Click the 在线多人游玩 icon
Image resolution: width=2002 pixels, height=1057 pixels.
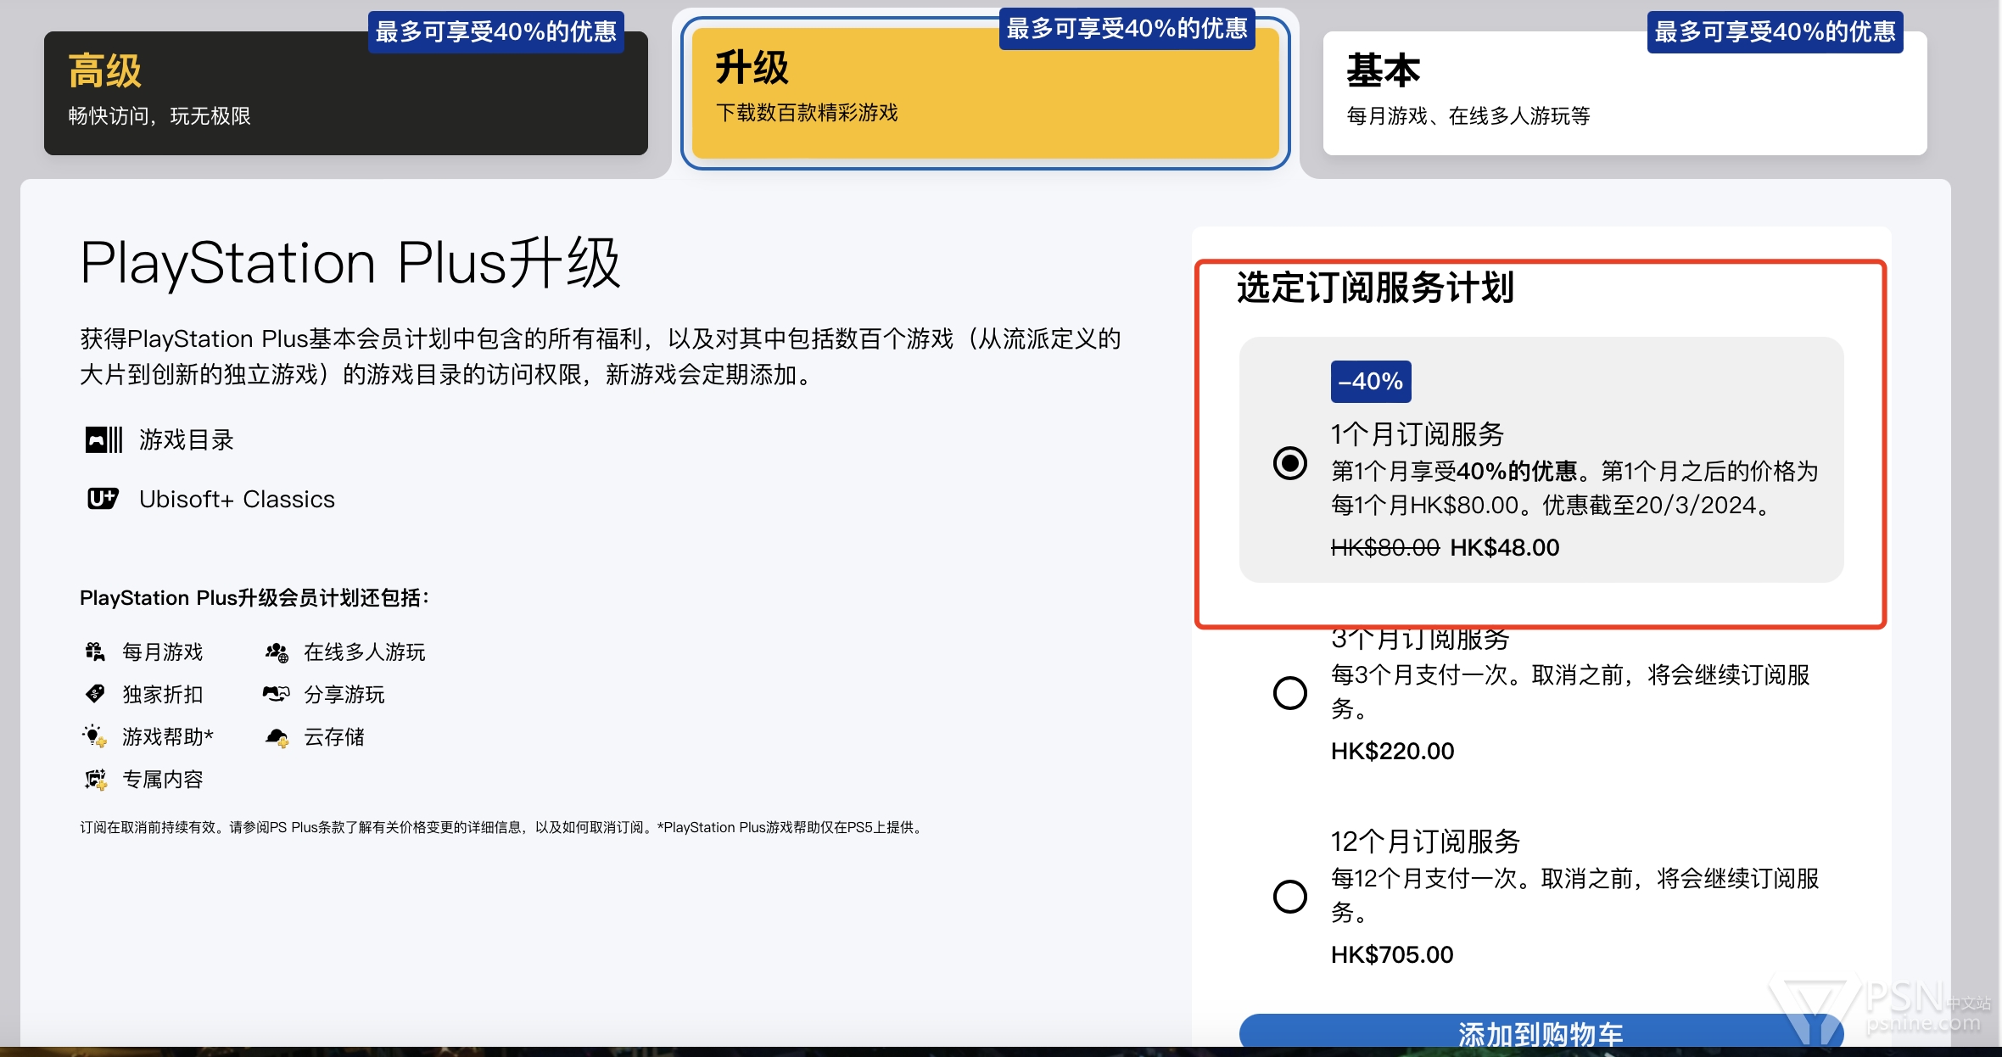pyautogui.click(x=277, y=652)
